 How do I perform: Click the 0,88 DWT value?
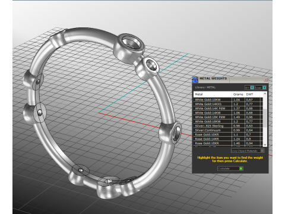(249, 108)
